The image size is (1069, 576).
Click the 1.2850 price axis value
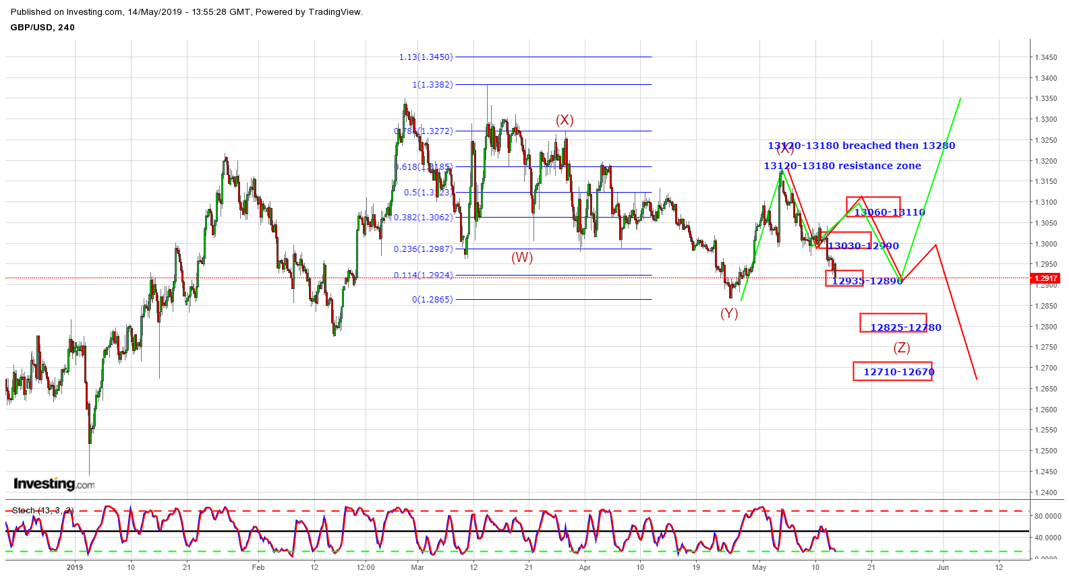[1046, 306]
